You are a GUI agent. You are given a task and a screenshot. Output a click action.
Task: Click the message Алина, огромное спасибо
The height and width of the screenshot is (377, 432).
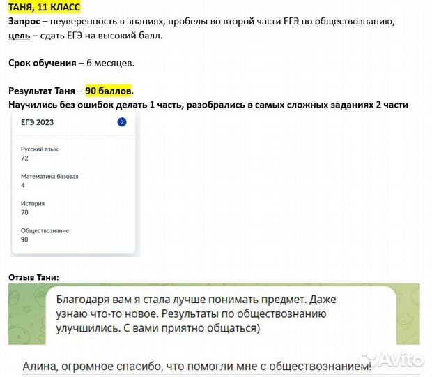[x=196, y=367]
